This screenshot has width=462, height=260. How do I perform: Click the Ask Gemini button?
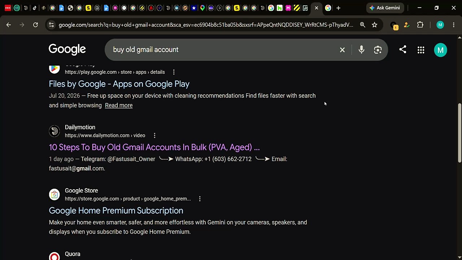[385, 8]
